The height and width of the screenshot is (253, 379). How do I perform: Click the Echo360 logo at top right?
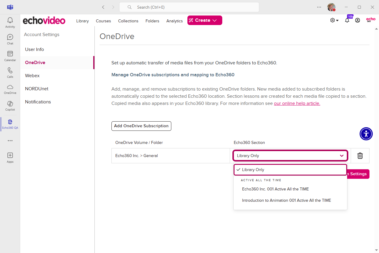[371, 20]
